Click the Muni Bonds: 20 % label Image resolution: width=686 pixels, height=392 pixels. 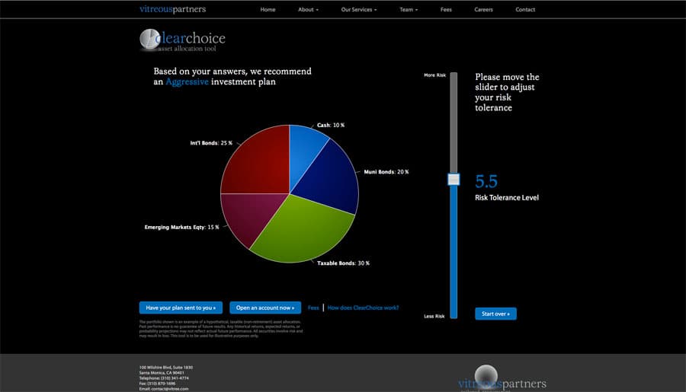386,172
